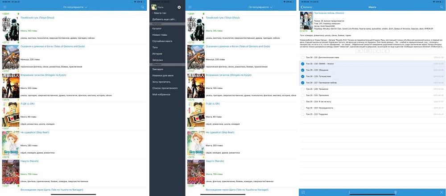
Task: Open Naruto title in left catalog
Action: click(x=29, y=161)
